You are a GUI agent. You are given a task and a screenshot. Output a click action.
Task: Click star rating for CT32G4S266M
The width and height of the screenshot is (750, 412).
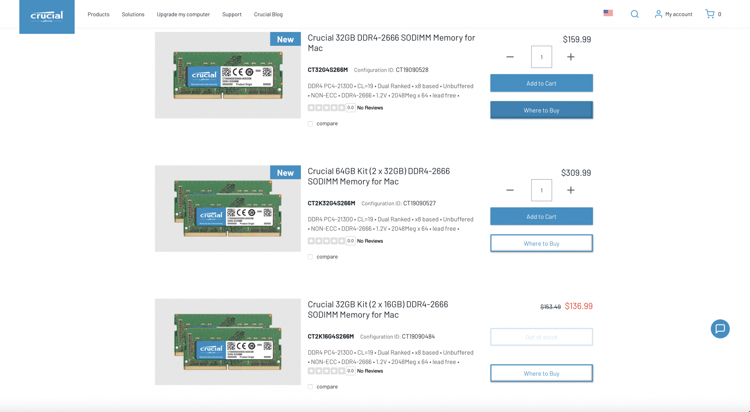[x=326, y=108]
